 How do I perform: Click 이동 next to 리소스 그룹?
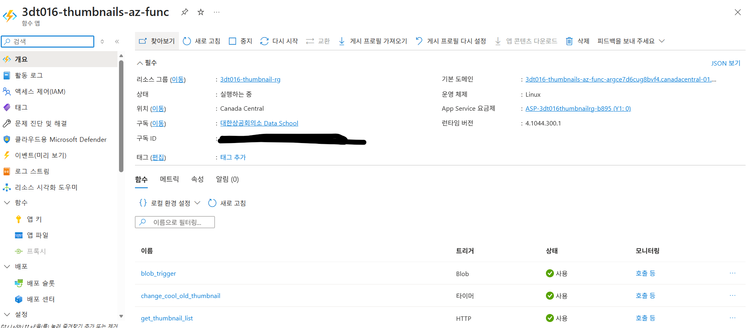coord(178,80)
